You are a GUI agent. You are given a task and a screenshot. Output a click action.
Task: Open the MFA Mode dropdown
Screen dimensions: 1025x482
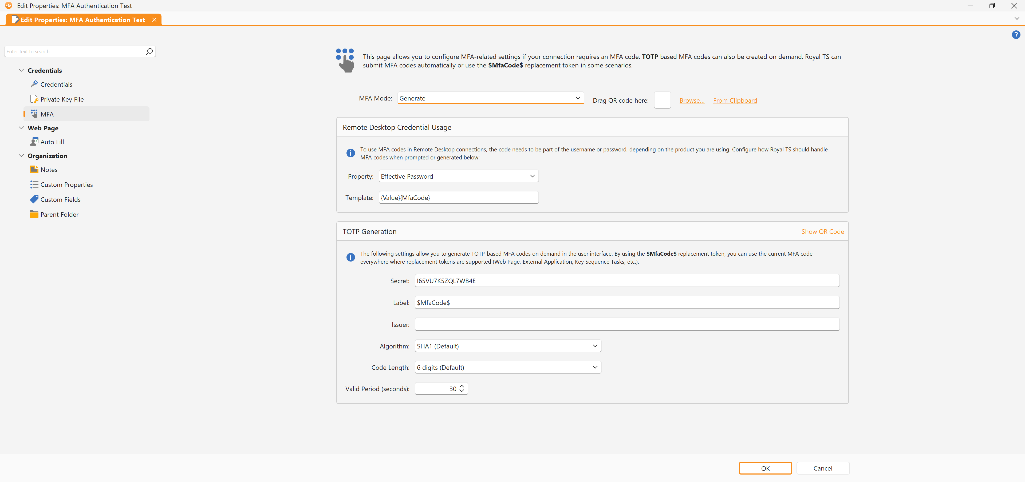(x=577, y=98)
